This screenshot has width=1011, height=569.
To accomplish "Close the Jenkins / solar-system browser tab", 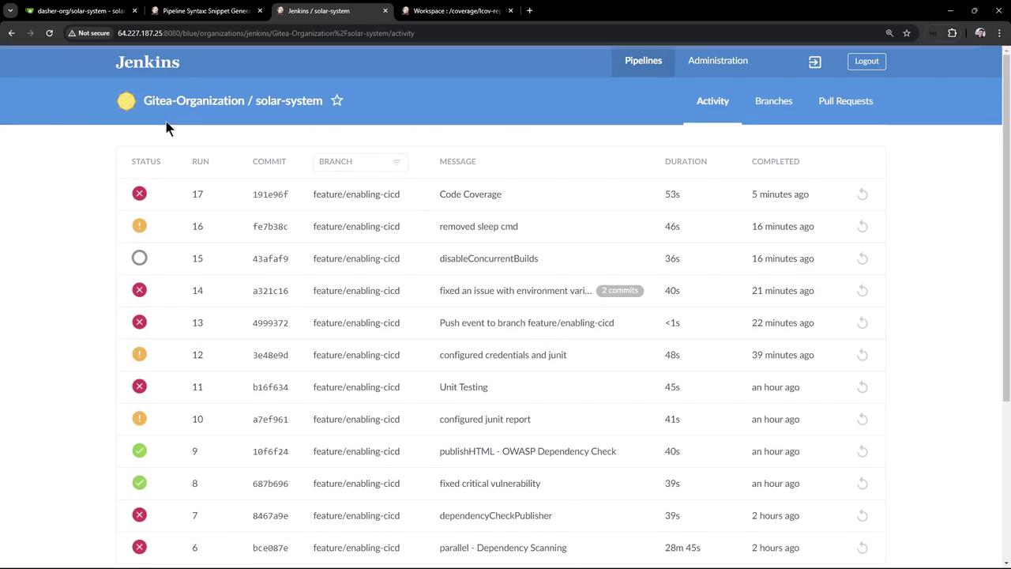I will 385,11.
